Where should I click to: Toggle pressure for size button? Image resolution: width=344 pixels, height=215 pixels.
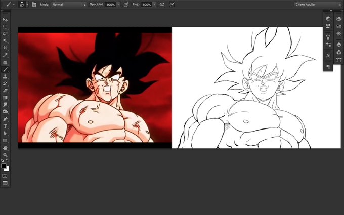tap(172, 4)
